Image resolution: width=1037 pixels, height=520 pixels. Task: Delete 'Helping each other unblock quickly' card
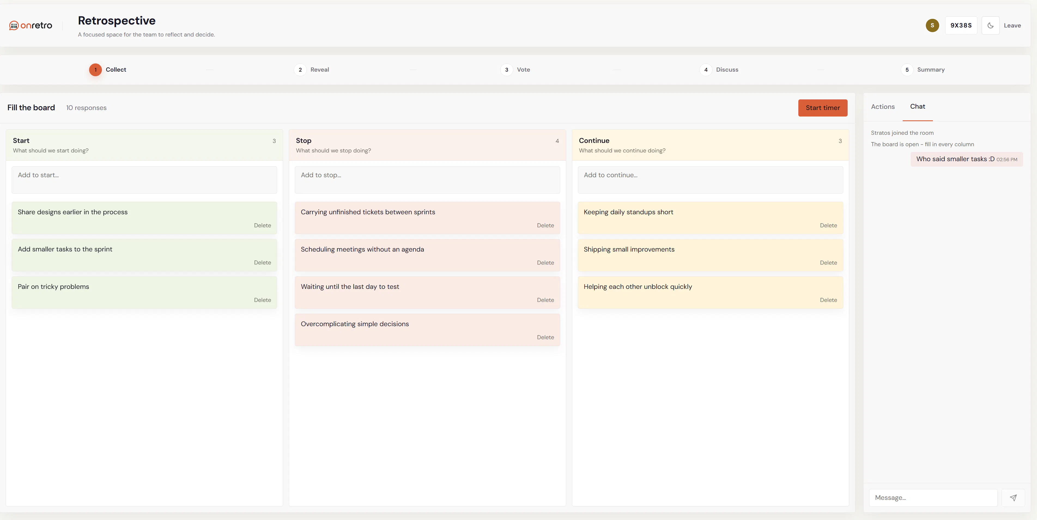click(829, 300)
